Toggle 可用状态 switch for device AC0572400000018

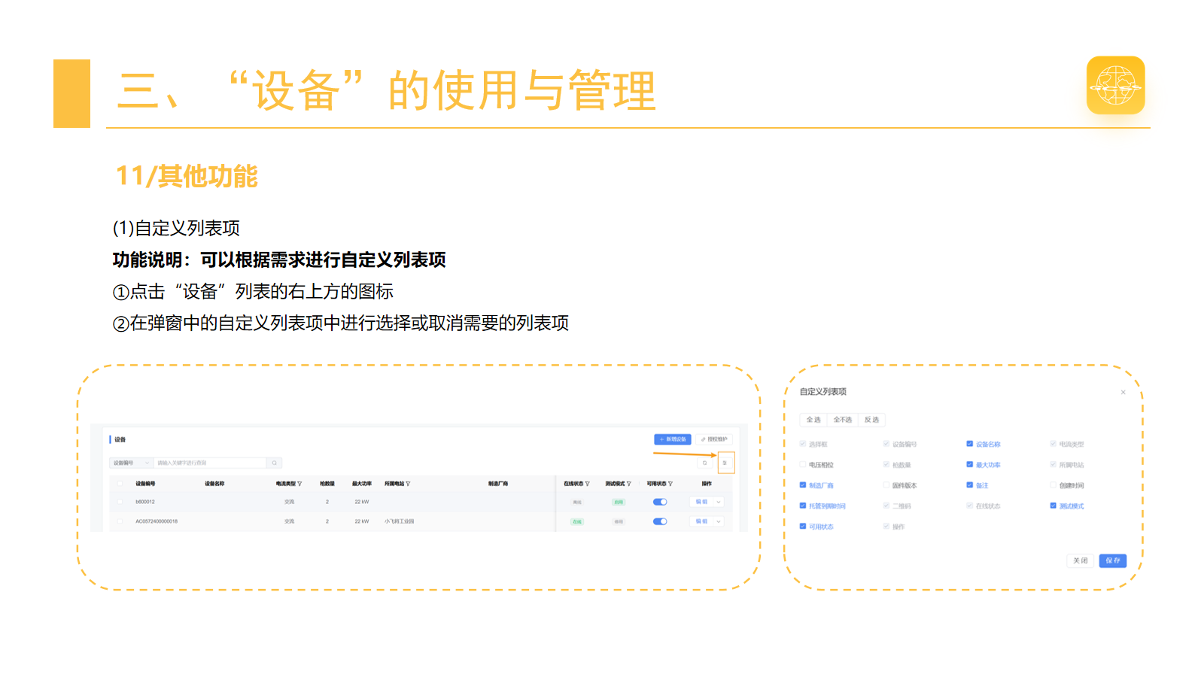point(660,521)
